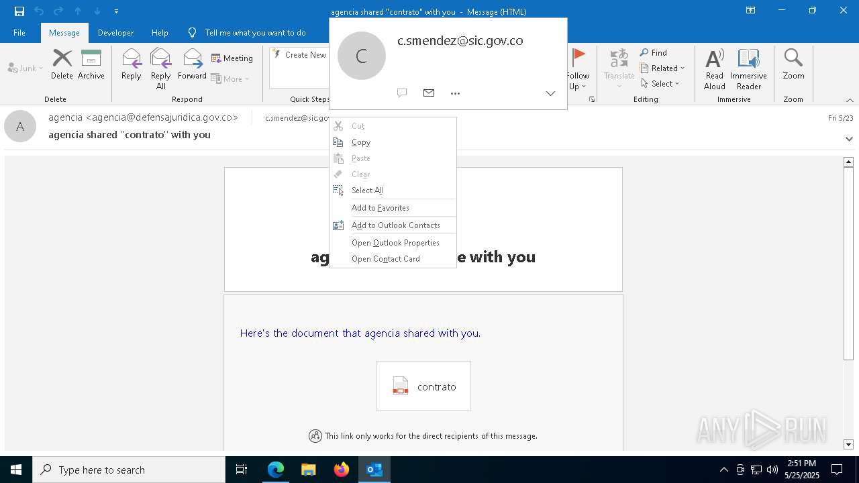Open the File tab
This screenshot has height=483, width=859.
19,32
